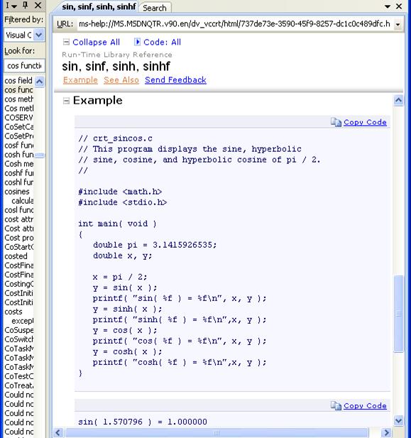Select 'excep' sub-entry under costs

(x=22, y=321)
